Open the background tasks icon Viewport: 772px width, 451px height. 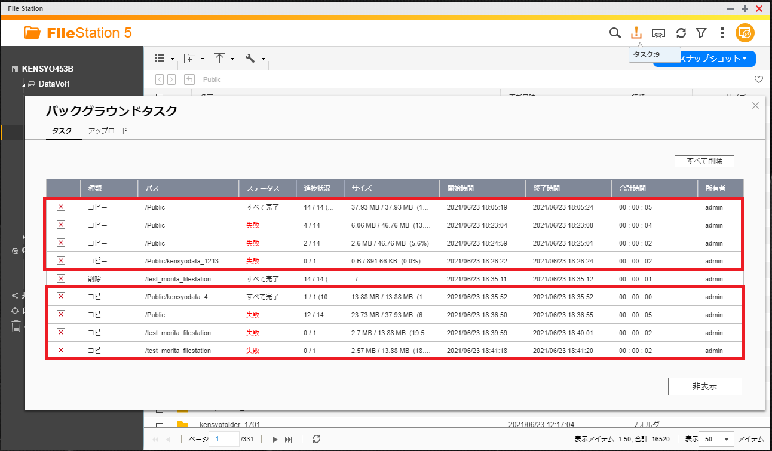636,33
